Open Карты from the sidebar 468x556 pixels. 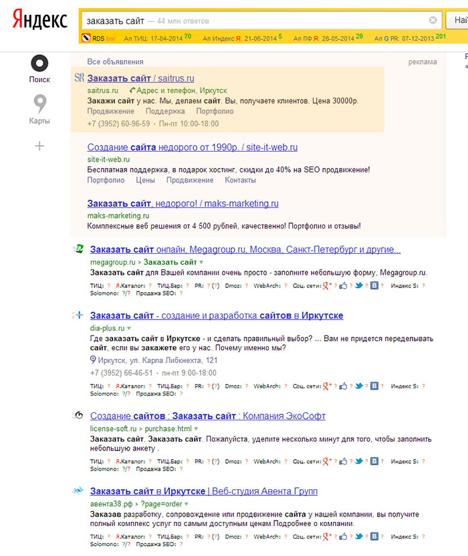[39, 109]
